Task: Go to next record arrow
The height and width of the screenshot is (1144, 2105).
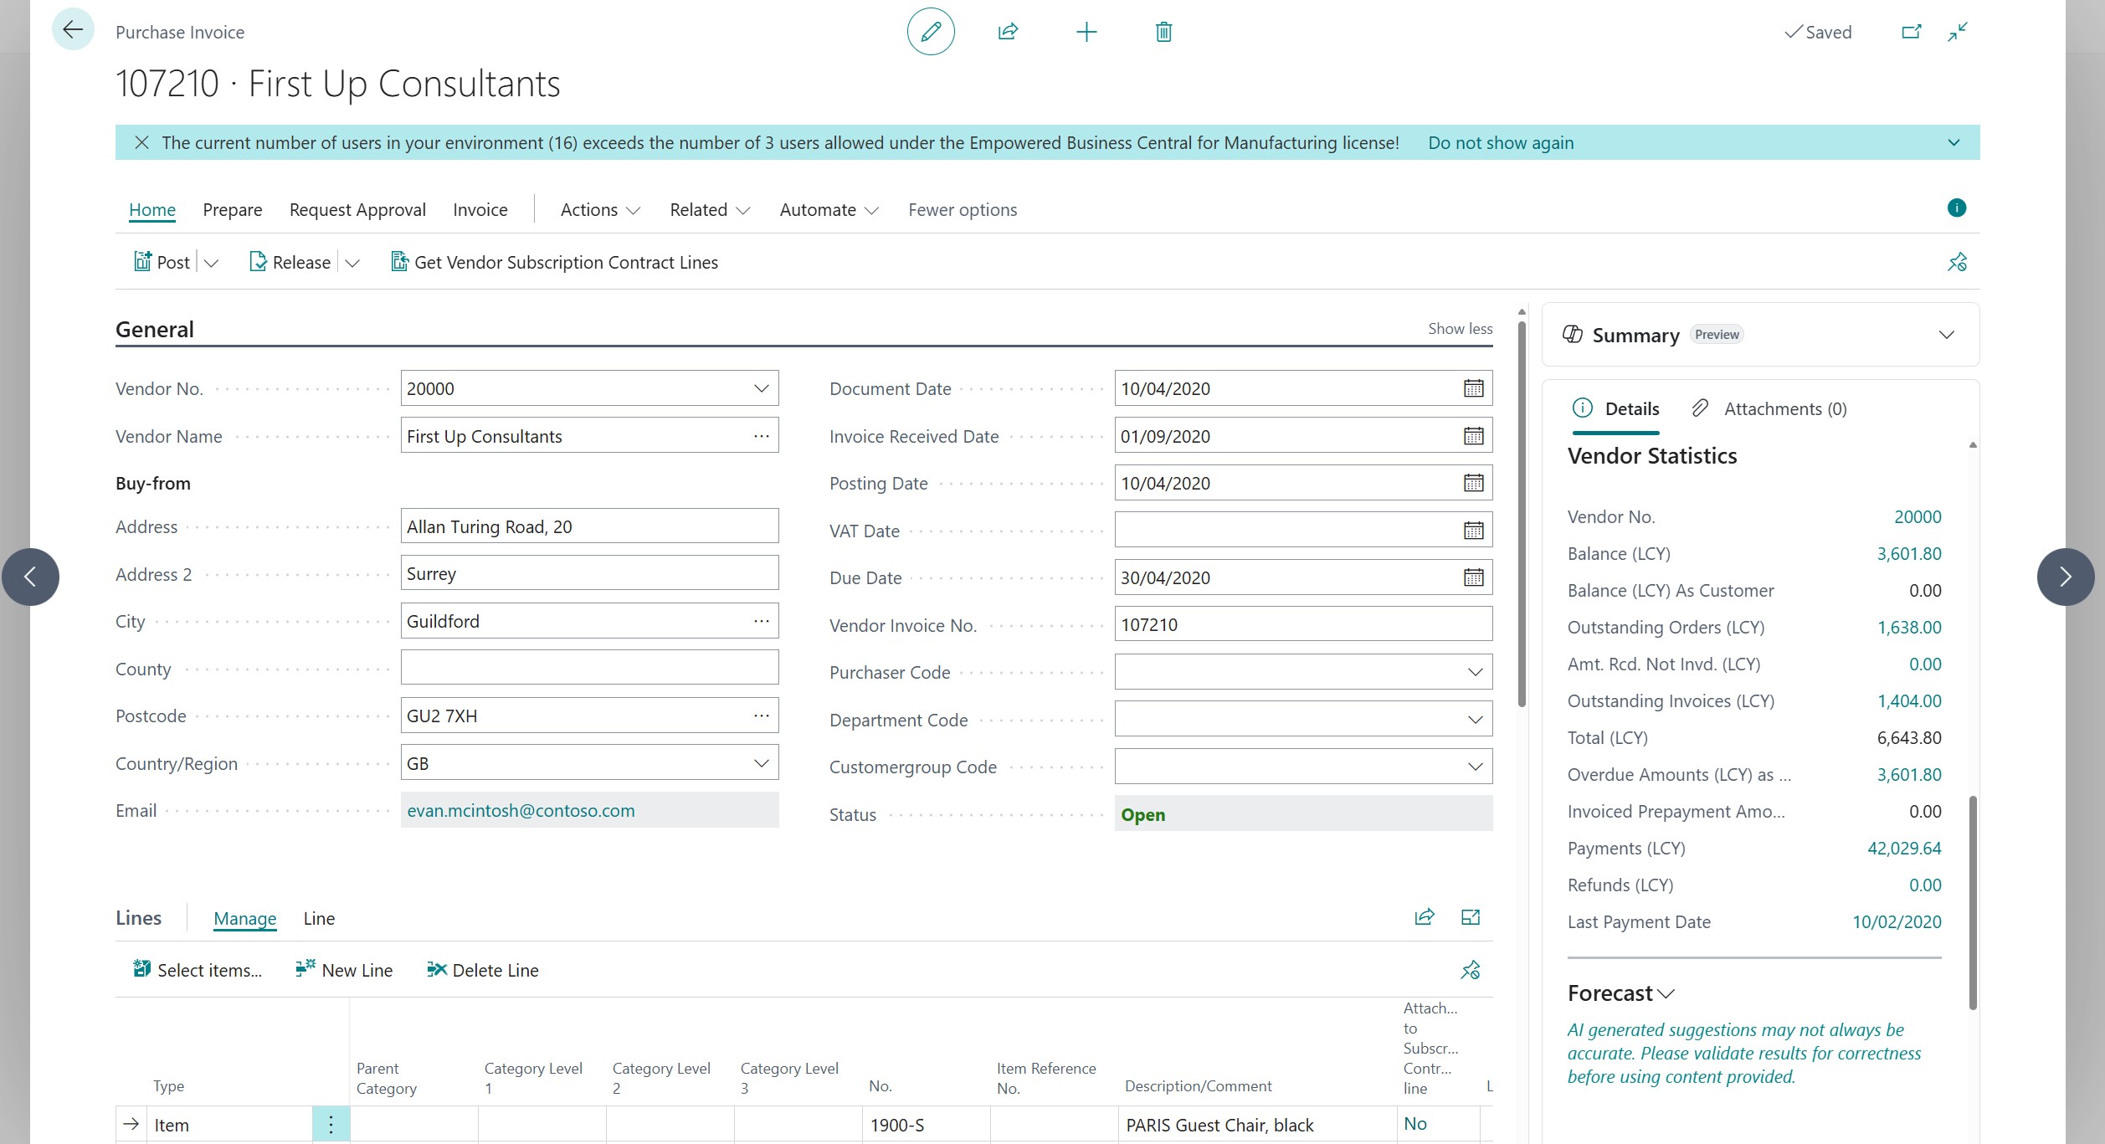Action: point(2065,577)
